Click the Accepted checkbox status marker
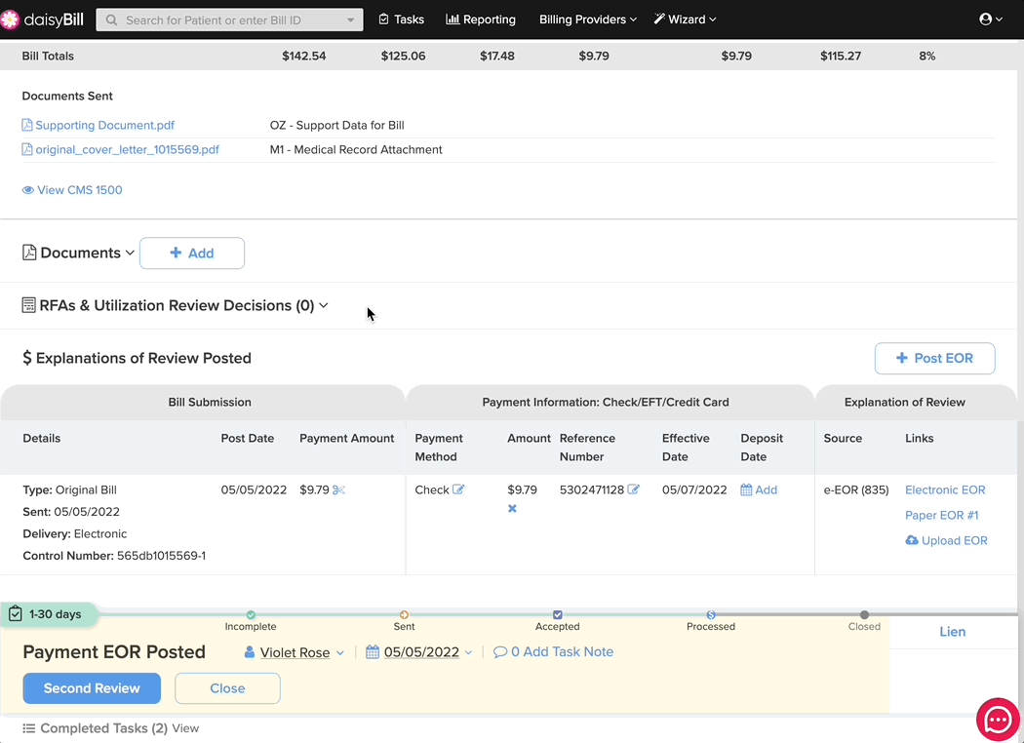The width and height of the screenshot is (1024, 743). (557, 614)
